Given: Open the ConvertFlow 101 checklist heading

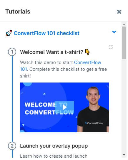Looking at the screenshot, I should coord(46,33).
